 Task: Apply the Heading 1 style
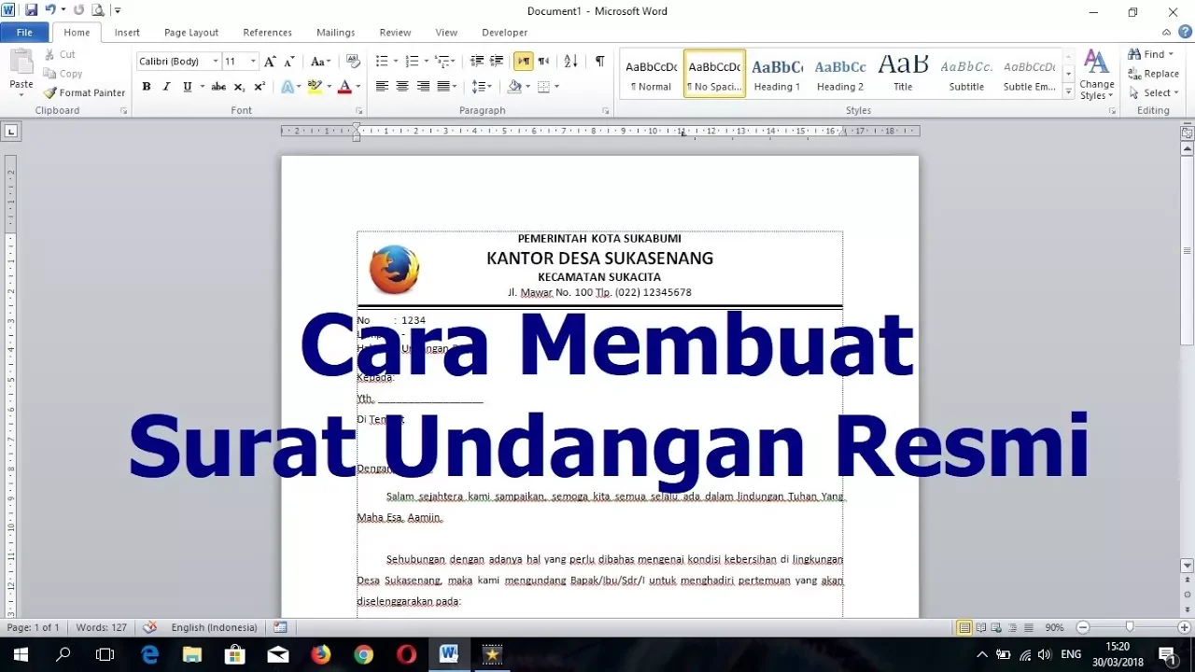(x=777, y=74)
